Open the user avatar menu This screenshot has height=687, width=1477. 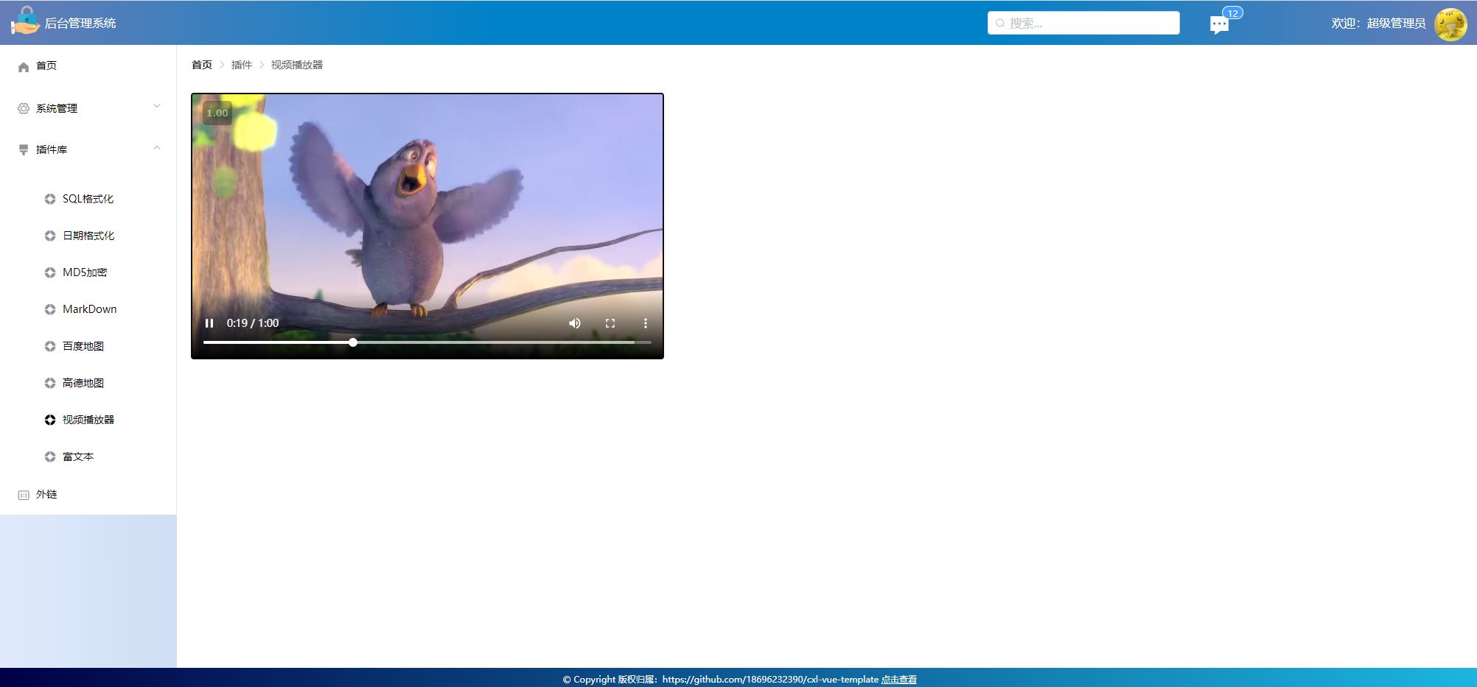click(1450, 24)
